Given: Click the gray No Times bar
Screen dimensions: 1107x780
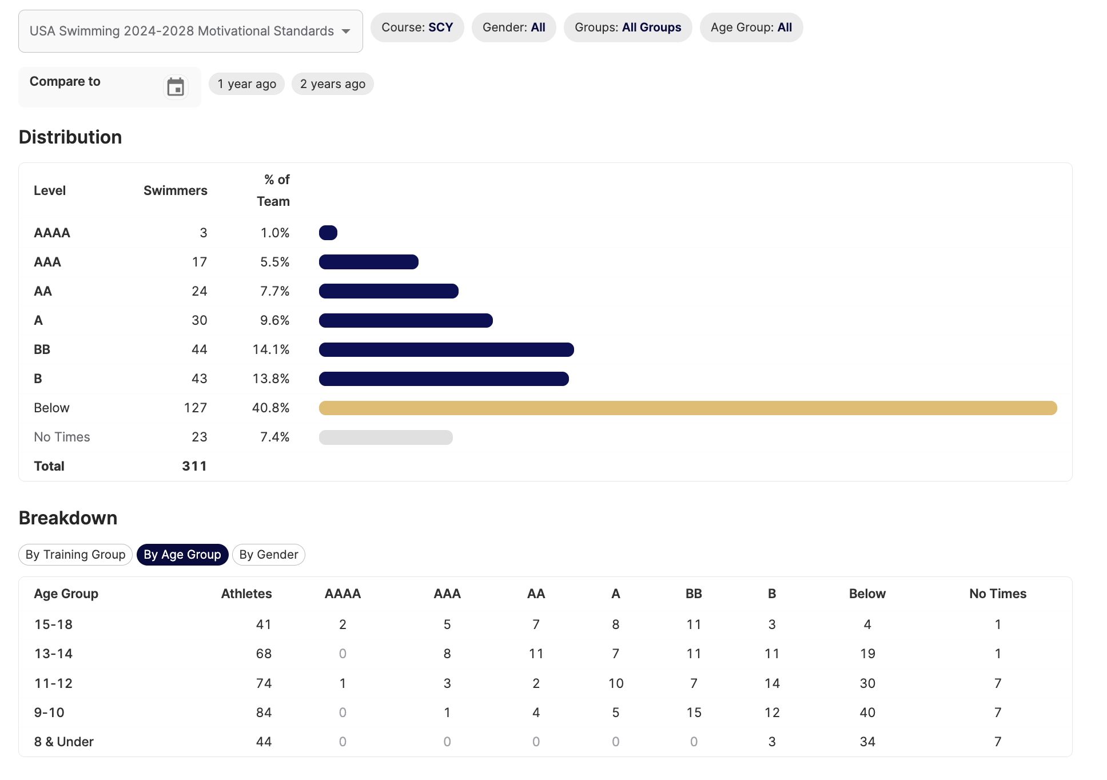Looking at the screenshot, I should pyautogui.click(x=385, y=437).
